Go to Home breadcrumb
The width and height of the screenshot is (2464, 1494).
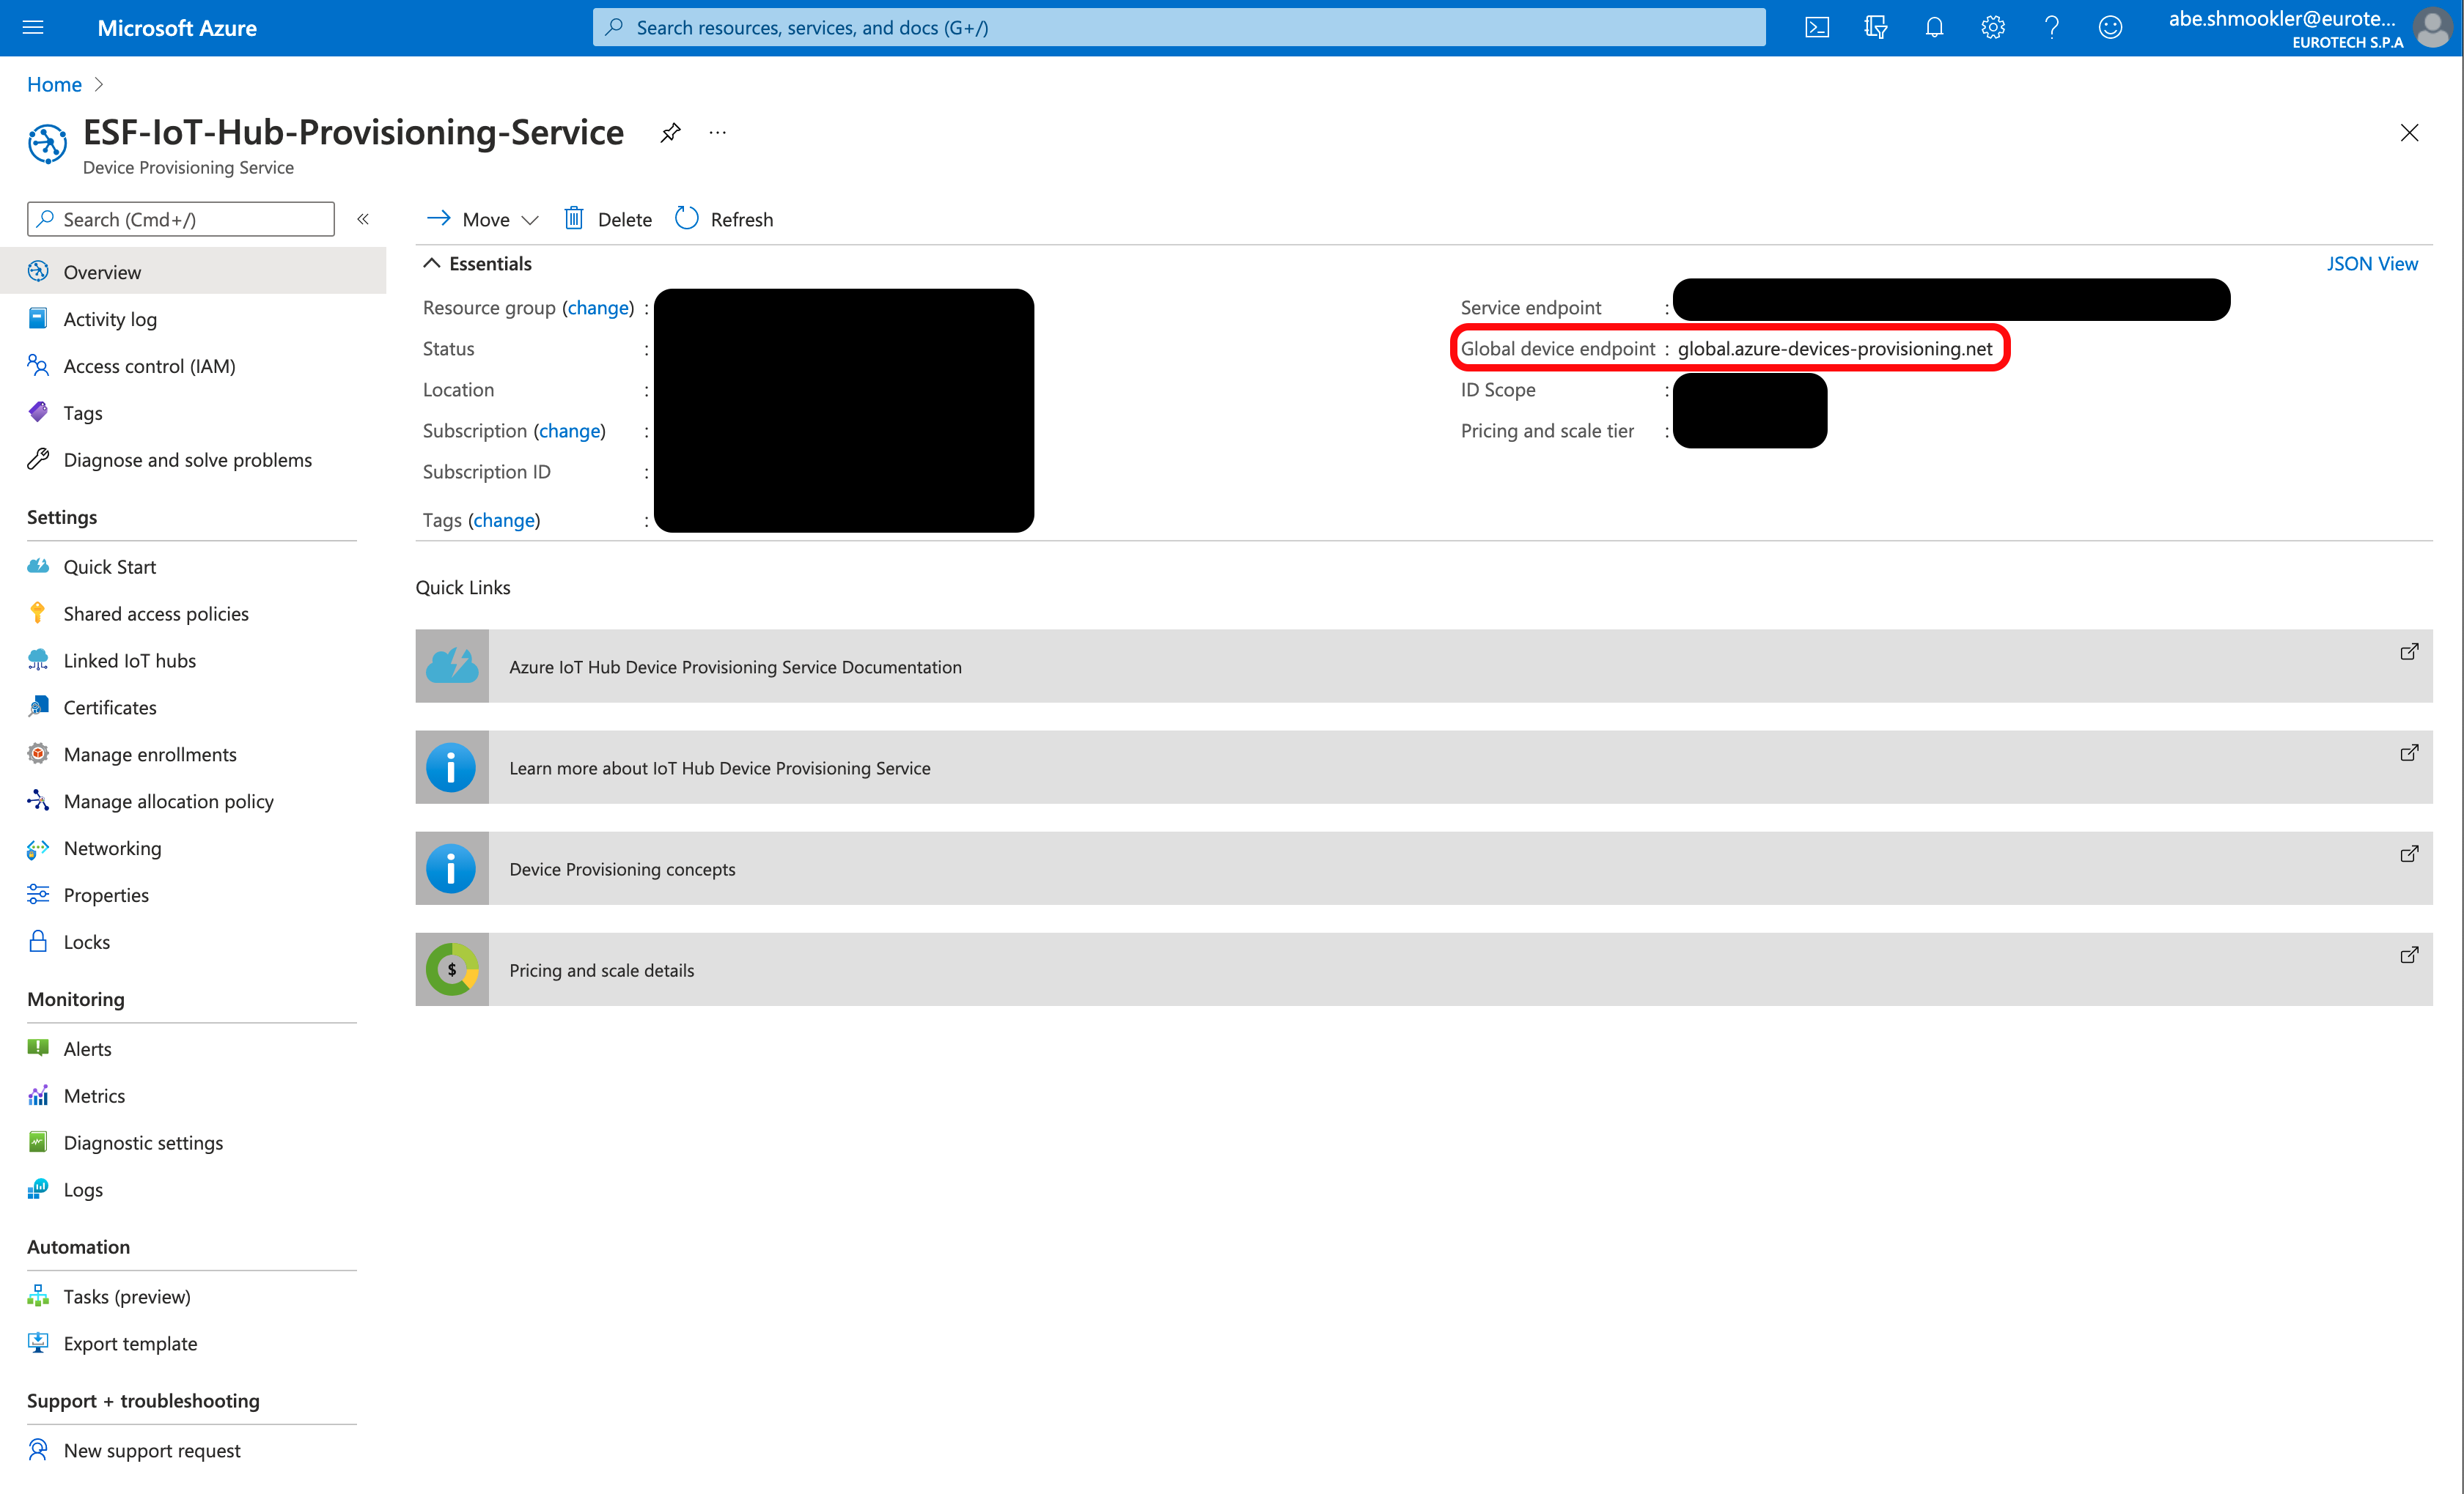(x=54, y=84)
